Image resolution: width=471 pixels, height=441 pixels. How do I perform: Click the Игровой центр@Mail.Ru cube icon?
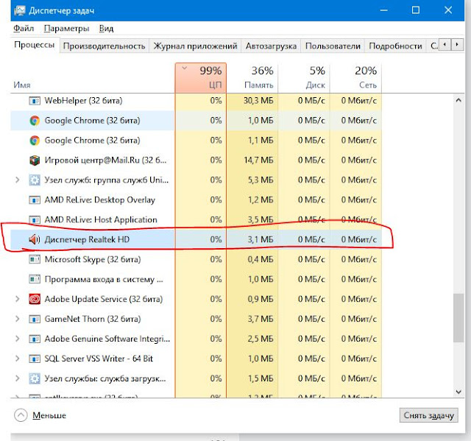35,160
